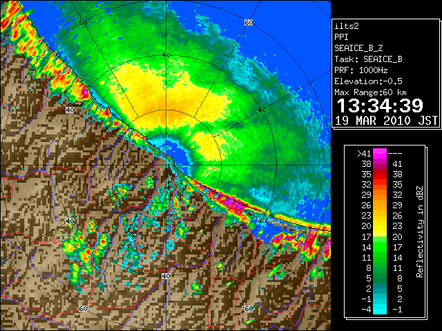Click the '60' range label at top left of map

coord(83,23)
